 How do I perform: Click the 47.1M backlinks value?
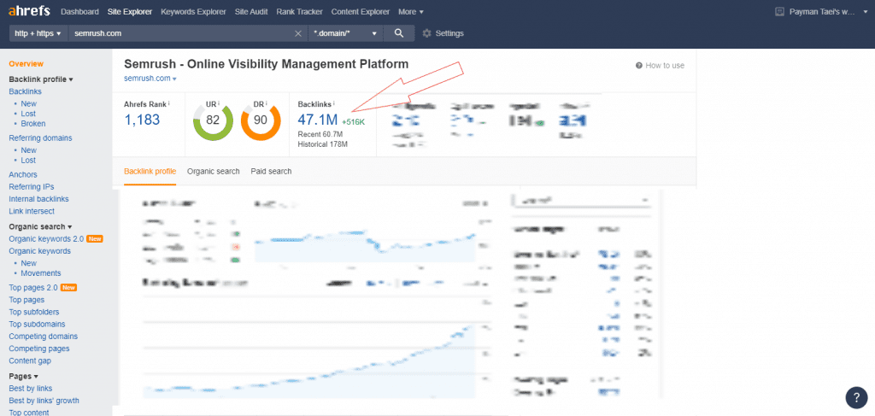coord(318,120)
